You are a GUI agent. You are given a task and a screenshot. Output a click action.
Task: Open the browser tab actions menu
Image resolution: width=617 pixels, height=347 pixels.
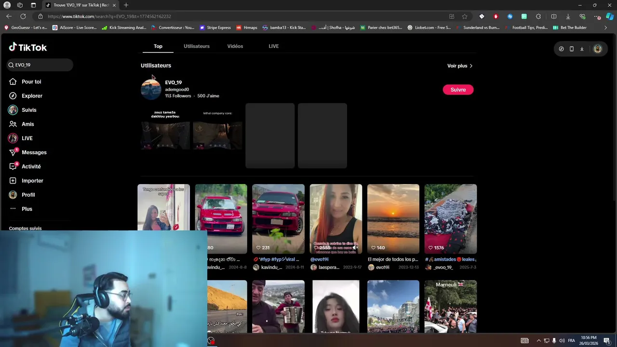tap(33, 5)
